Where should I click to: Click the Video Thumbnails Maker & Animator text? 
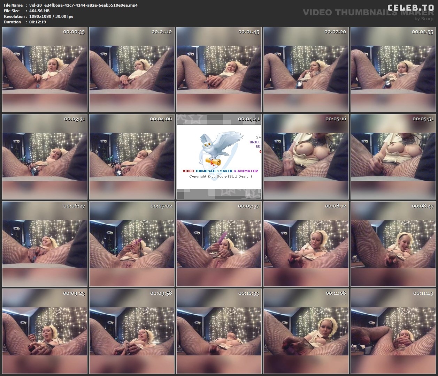tap(220, 171)
